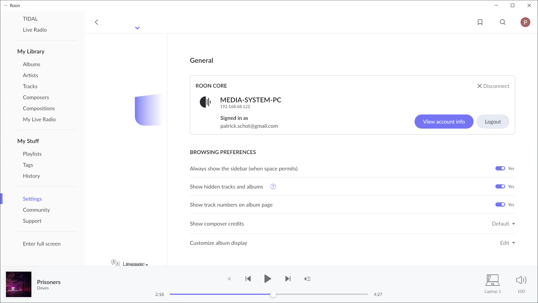Screen dimensions: 538x303
Task: Open Playlists under My Stuff
Action: coord(32,154)
